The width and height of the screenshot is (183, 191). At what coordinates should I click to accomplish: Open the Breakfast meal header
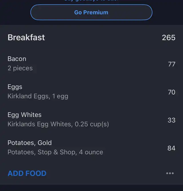(x=26, y=38)
